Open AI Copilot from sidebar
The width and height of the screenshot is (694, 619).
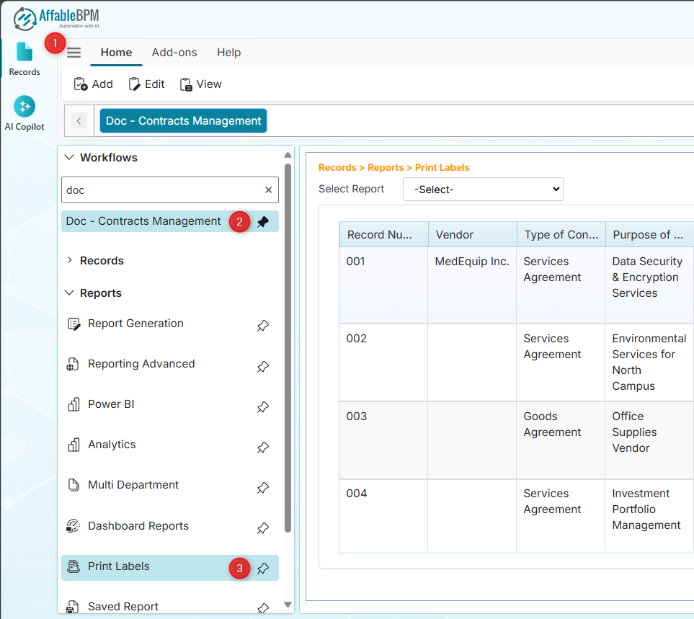click(x=25, y=113)
